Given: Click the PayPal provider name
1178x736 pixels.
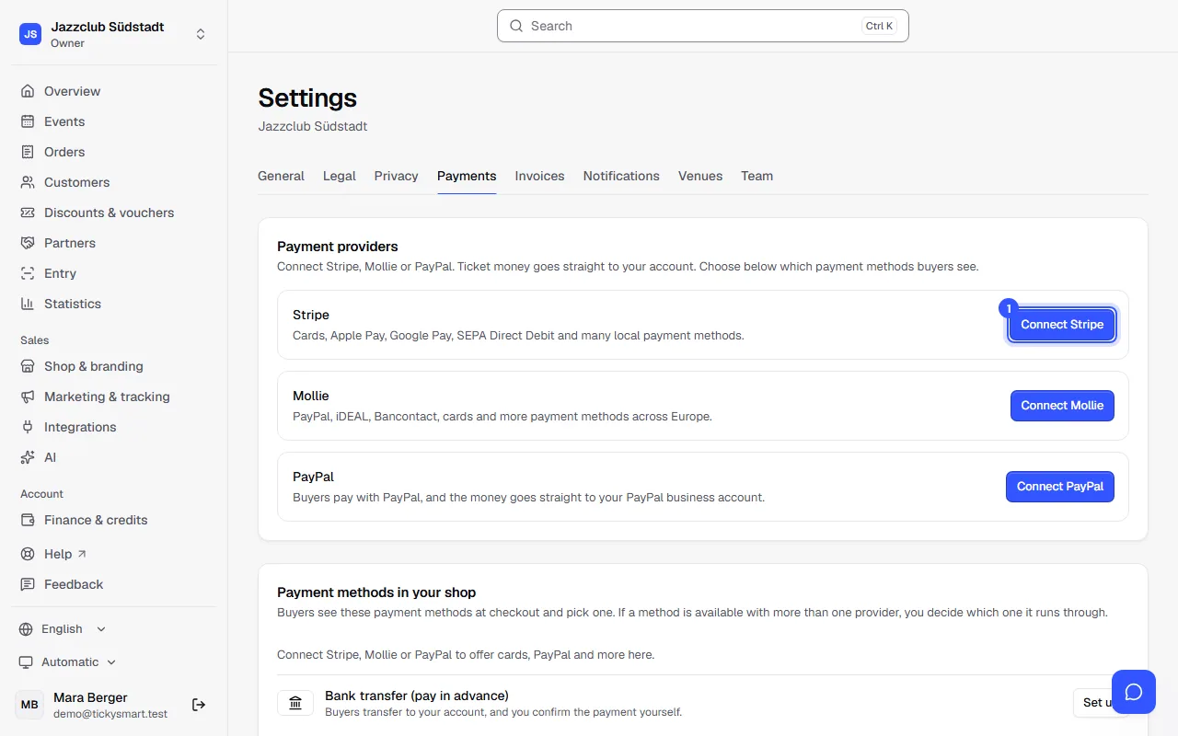Looking at the screenshot, I should [313, 477].
